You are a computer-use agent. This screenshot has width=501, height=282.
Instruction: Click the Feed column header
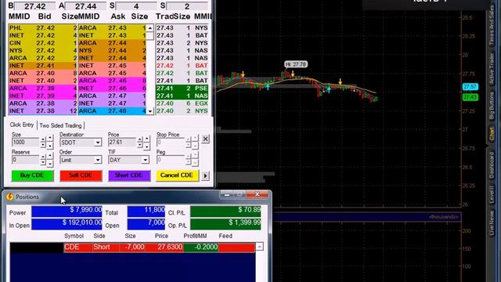click(225, 236)
